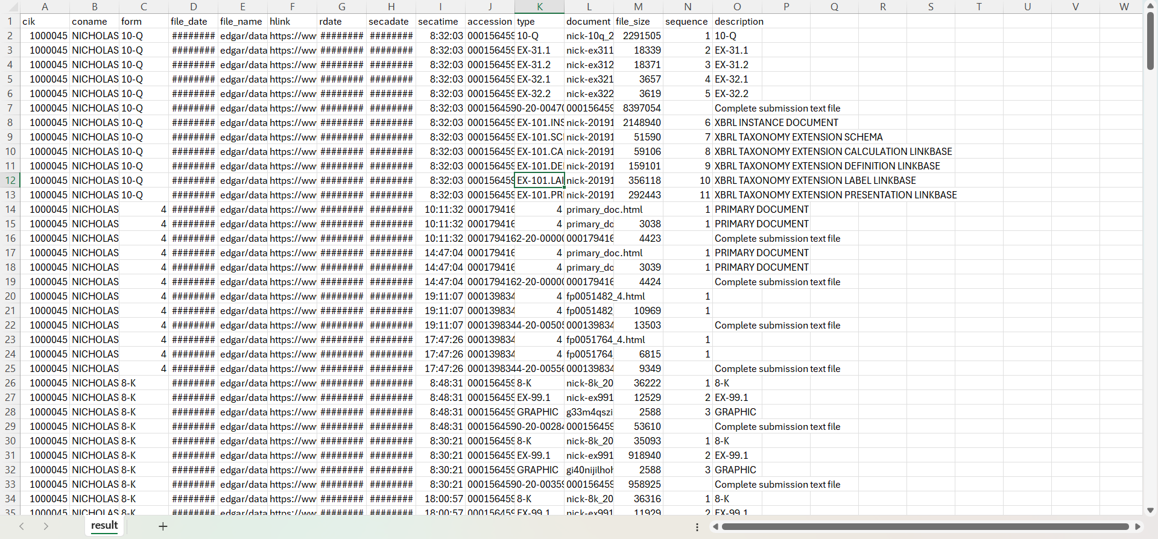The height and width of the screenshot is (539, 1158).
Task: Select the result sheet tab
Action: click(x=104, y=526)
